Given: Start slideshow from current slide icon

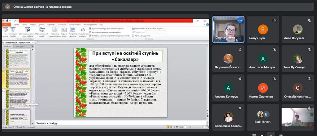Looking at the screenshot, I should 13,30.
